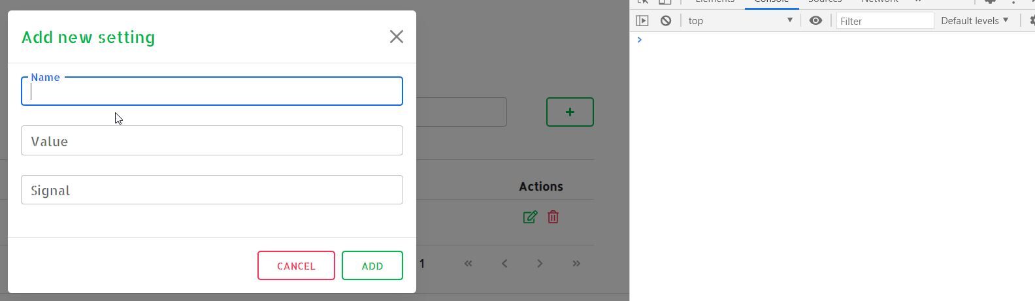Screen dimensions: 1035x301
Task: Click the green plus add button
Action: point(570,112)
